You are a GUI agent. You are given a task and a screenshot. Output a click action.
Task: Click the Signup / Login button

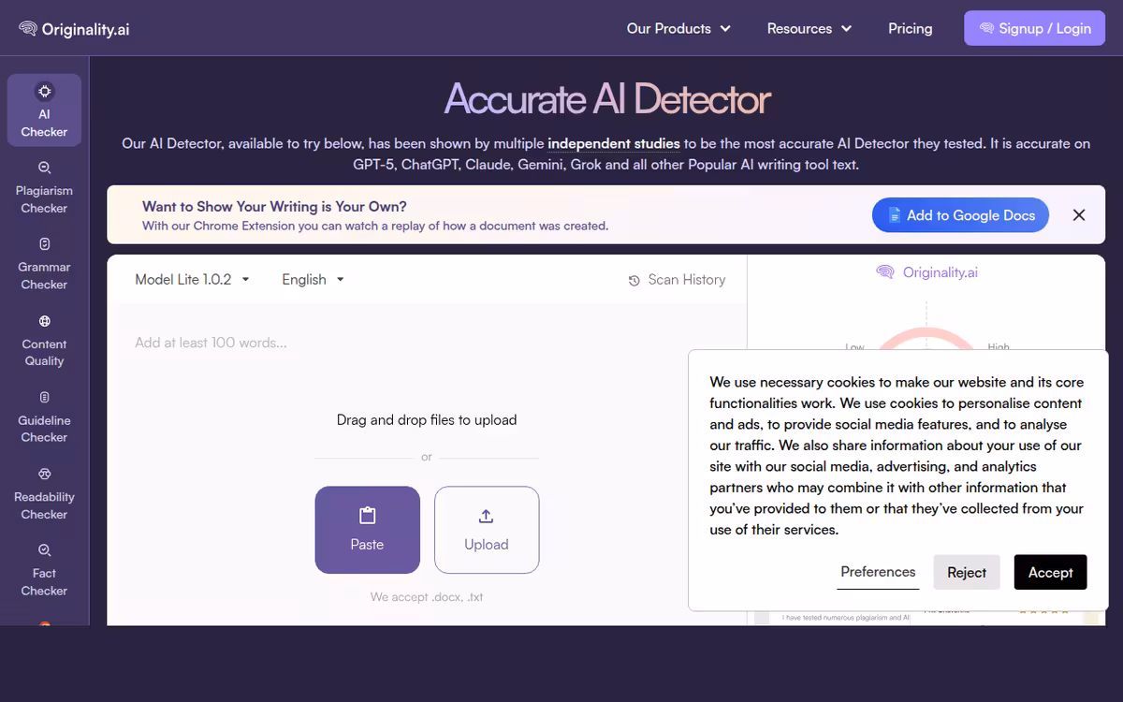point(1035,28)
